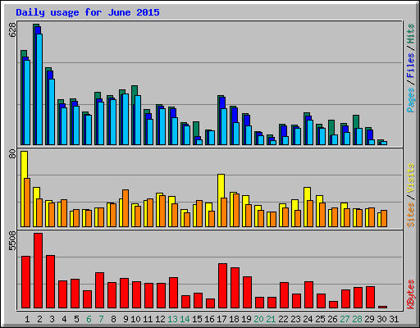The image size is (420, 328).
Task: Click day 5 on the x-axis
Action: pyautogui.click(x=76, y=319)
